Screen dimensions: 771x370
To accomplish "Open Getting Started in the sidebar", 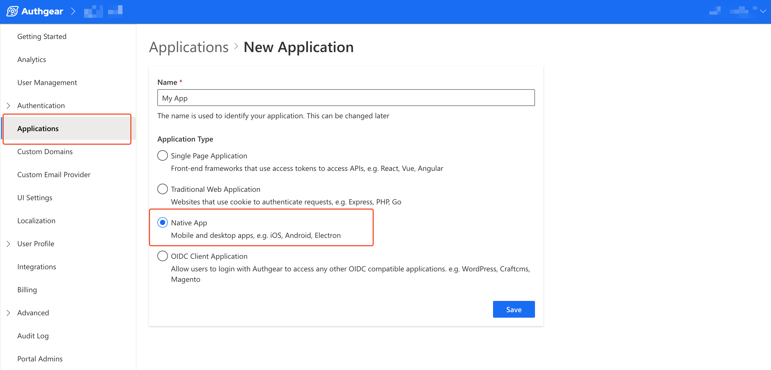I will coord(42,36).
